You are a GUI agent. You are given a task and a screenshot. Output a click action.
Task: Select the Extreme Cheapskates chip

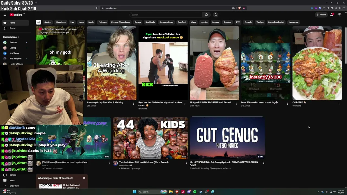pos(121,22)
